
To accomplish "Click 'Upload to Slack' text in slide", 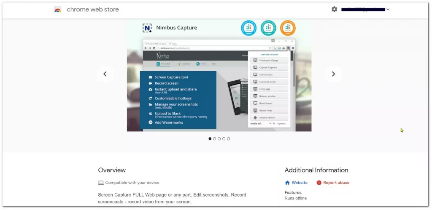I will (168, 113).
